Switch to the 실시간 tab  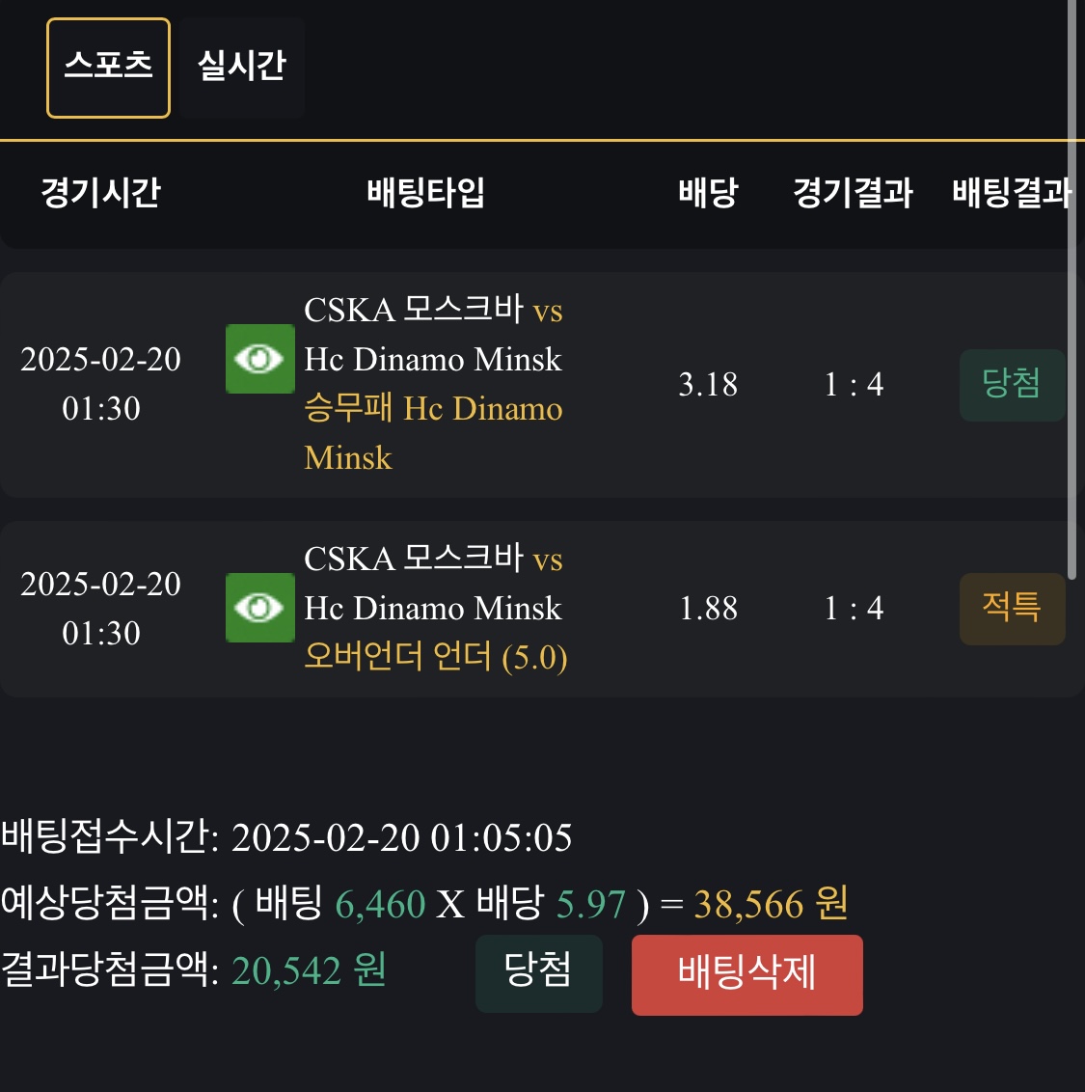[242, 68]
